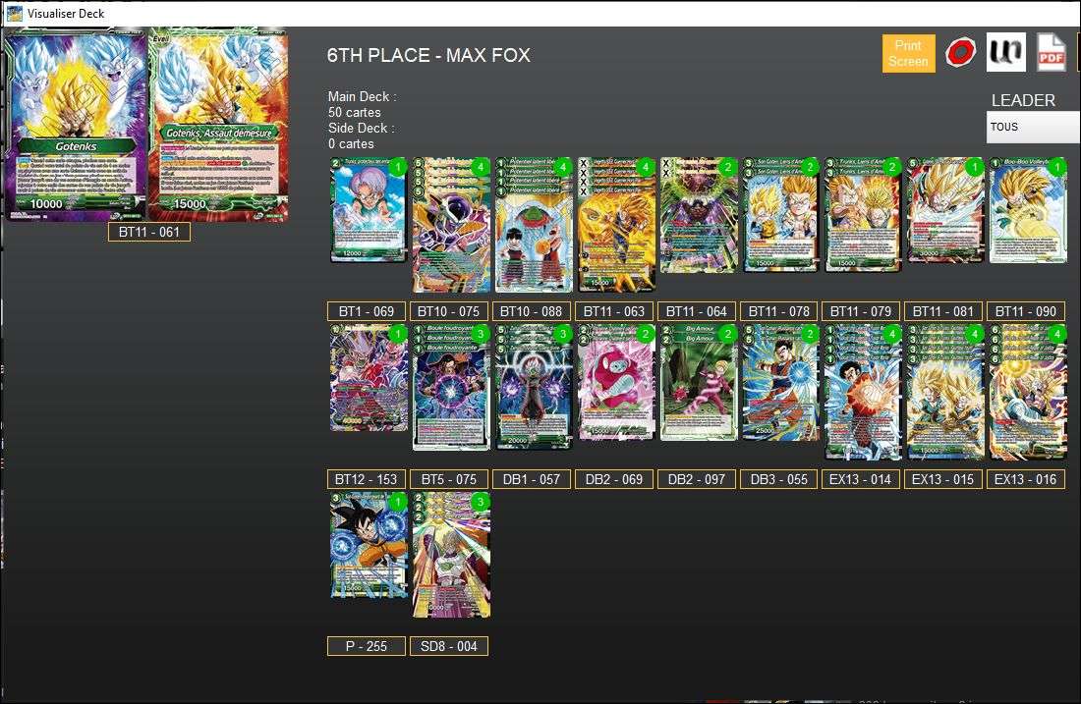Click the quantity badge on BT1 - 069 card
The width and height of the screenshot is (1081, 704).
(x=401, y=169)
